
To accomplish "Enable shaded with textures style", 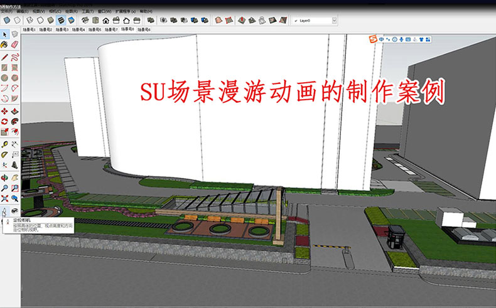I will coord(62,21).
